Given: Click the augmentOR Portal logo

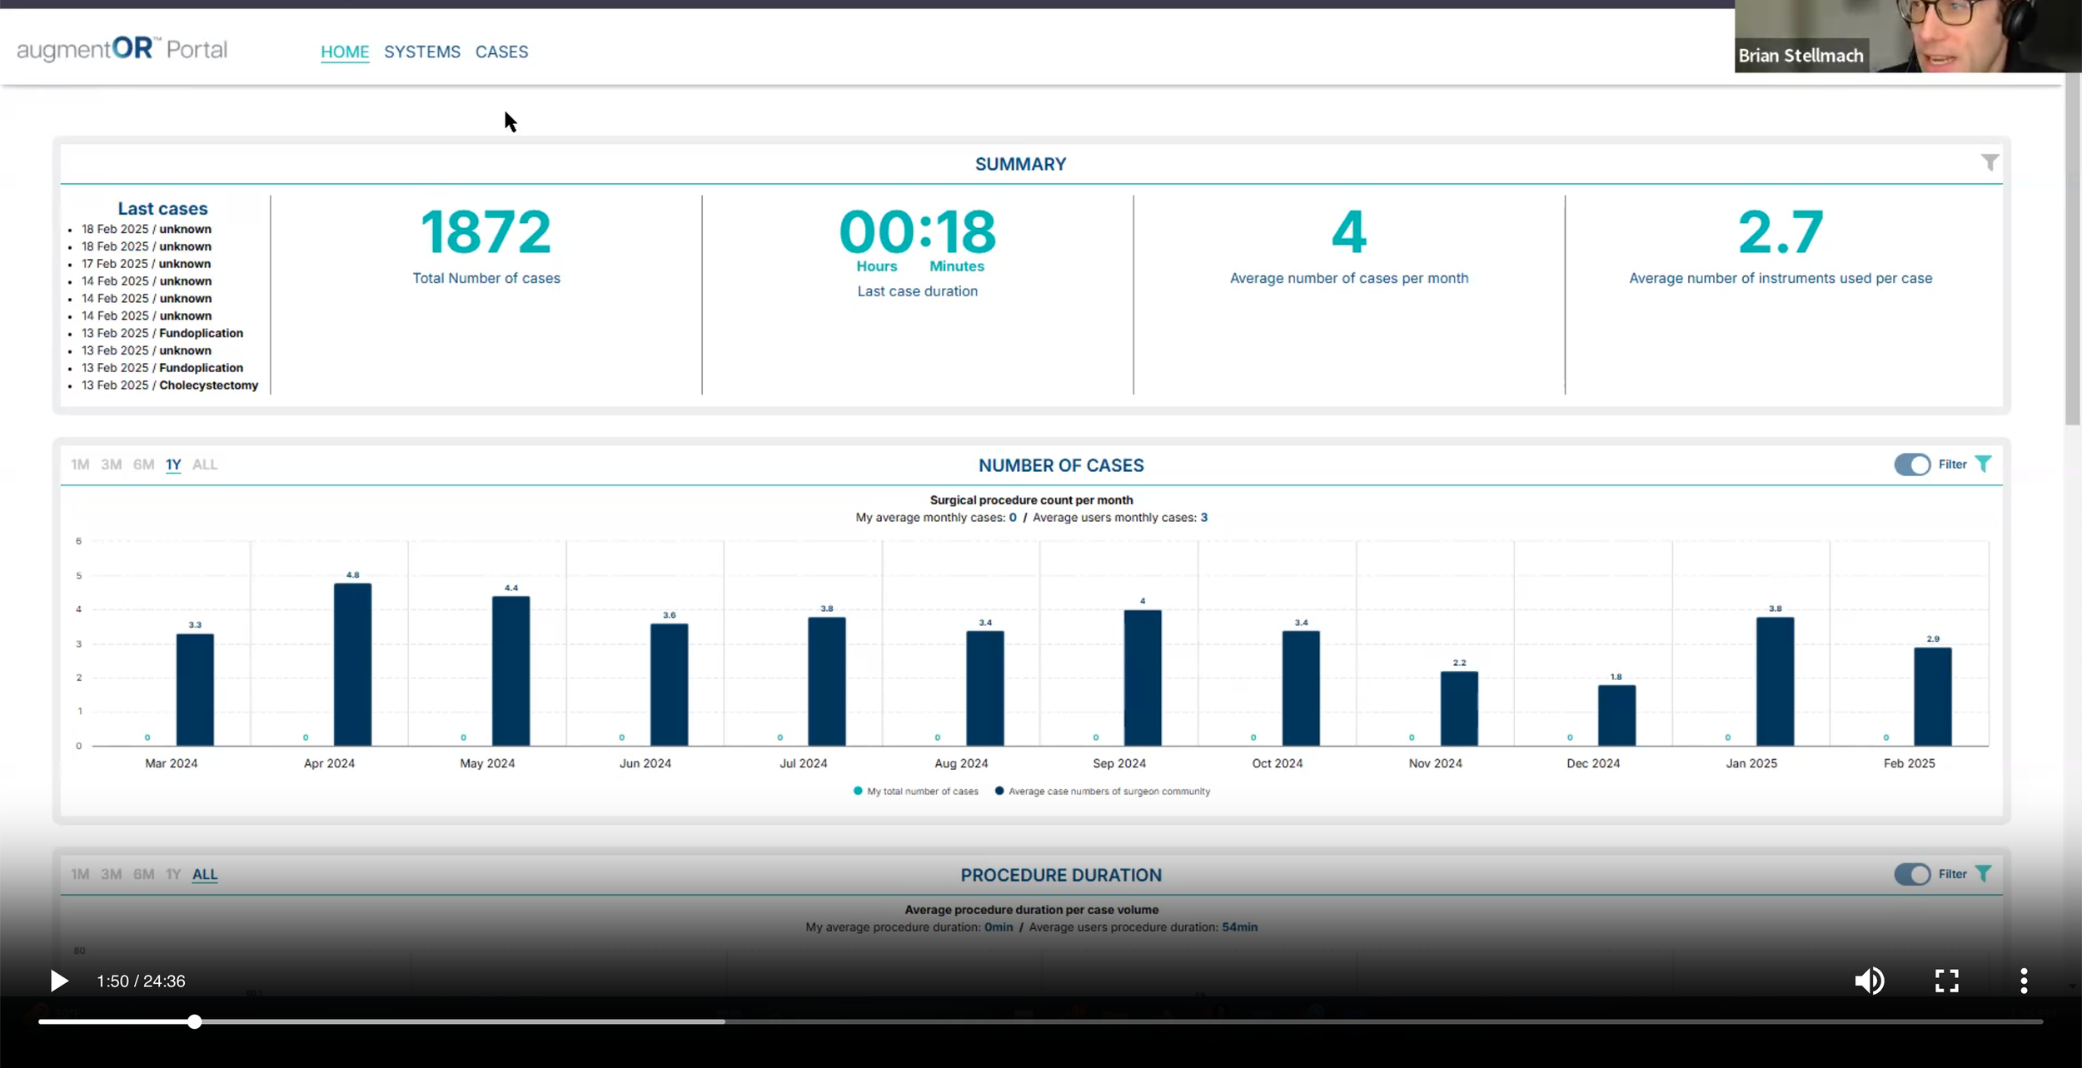Looking at the screenshot, I should pyautogui.click(x=122, y=50).
